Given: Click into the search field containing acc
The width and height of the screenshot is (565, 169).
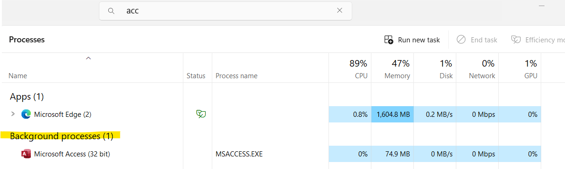Looking at the screenshot, I should [x=225, y=11].
